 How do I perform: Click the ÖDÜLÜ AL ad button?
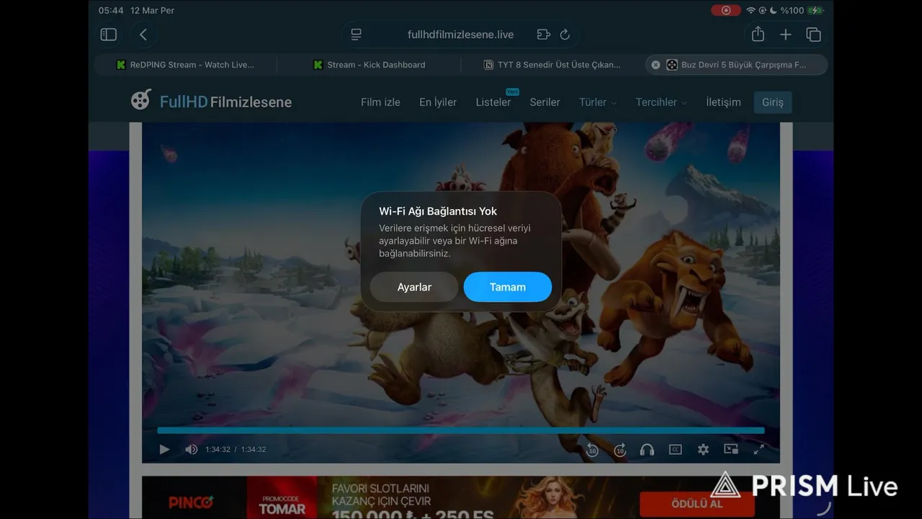tap(697, 504)
